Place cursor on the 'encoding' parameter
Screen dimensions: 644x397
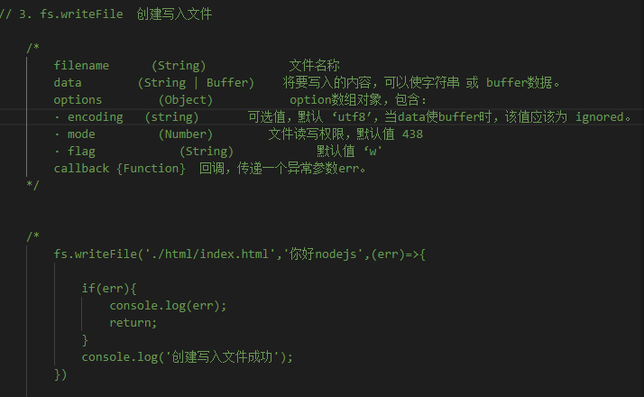click(95, 117)
